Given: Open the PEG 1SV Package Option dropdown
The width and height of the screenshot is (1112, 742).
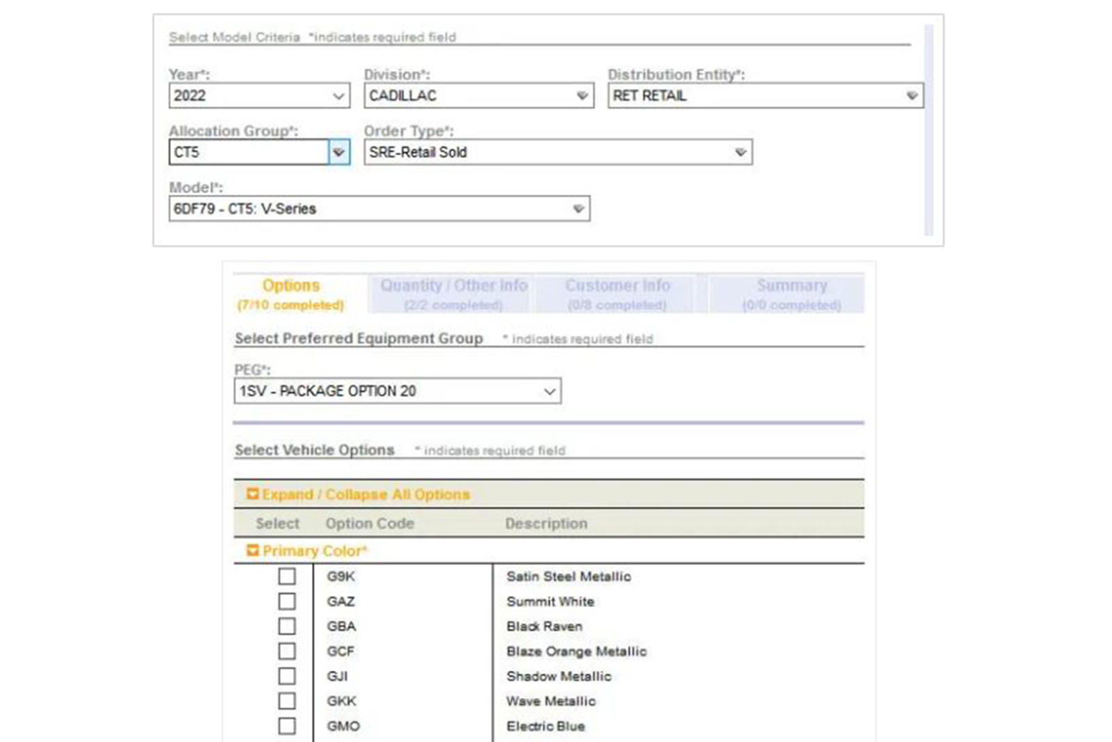Looking at the screenshot, I should coord(398,391).
